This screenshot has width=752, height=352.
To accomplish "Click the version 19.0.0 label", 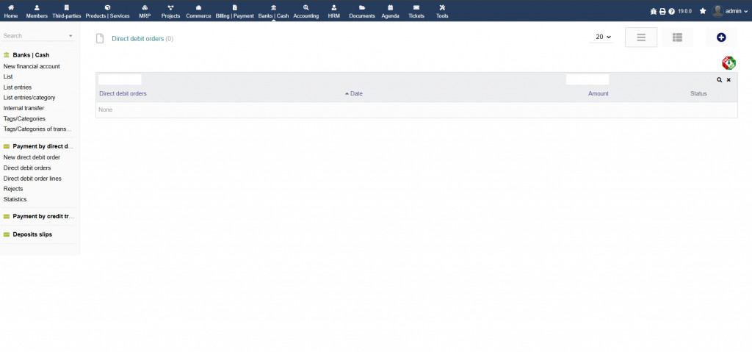I will [x=685, y=11].
